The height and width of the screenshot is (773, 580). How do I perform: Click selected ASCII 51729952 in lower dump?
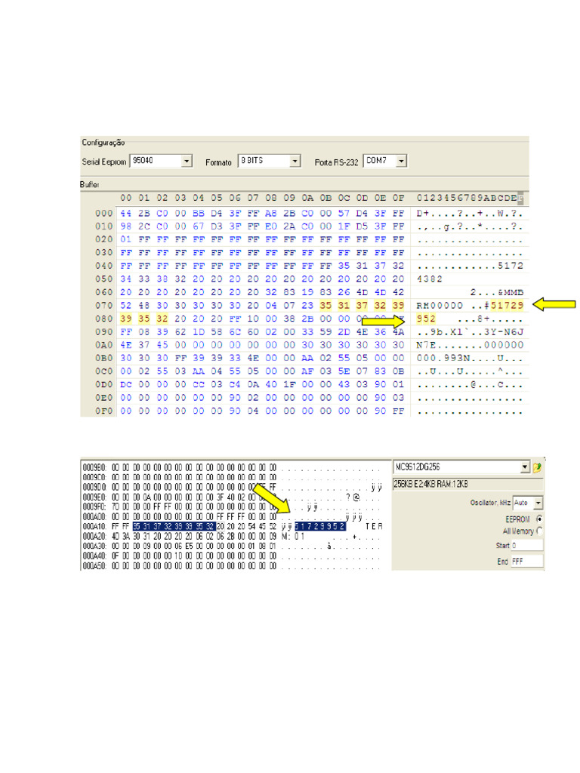(320, 526)
